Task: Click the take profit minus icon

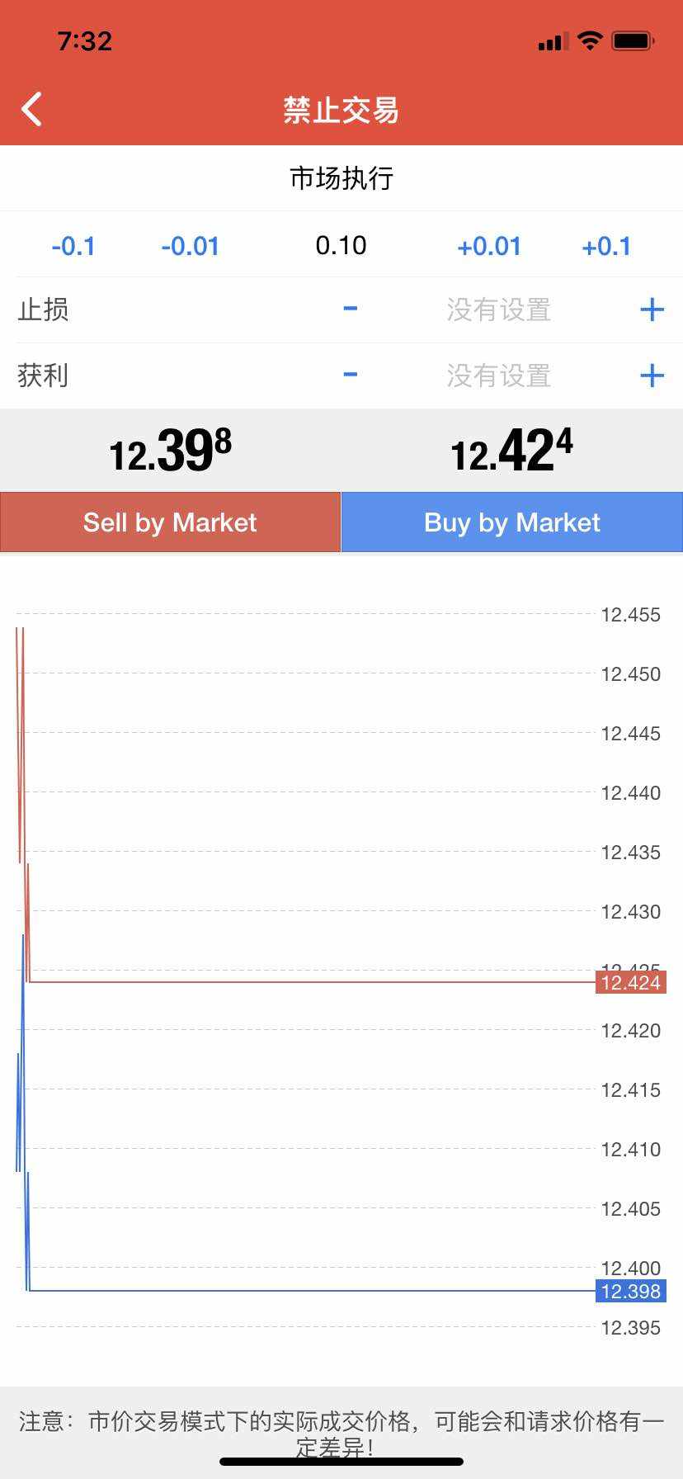Action: [x=351, y=375]
